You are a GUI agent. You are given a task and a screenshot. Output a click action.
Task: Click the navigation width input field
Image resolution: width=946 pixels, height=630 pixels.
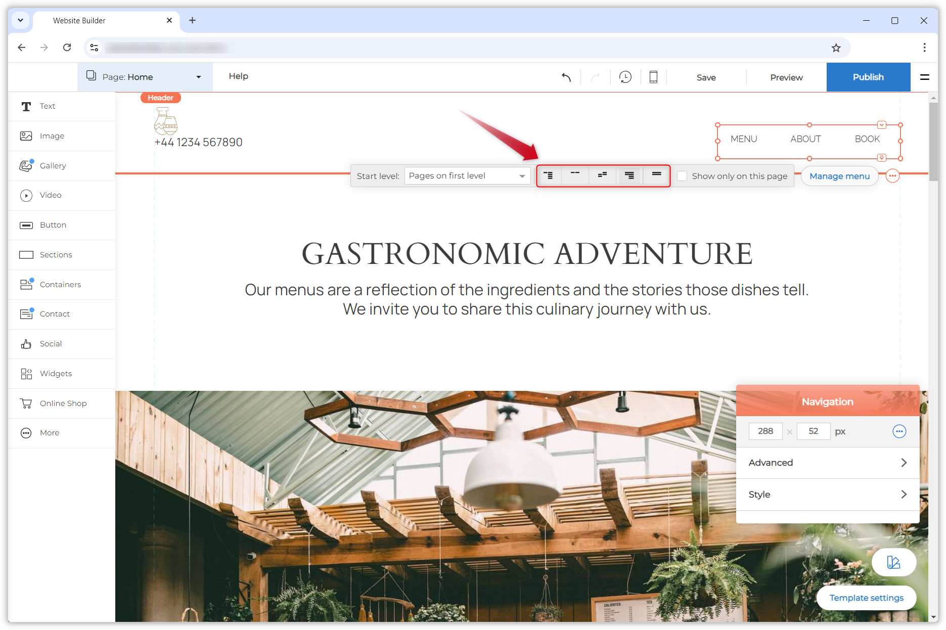click(765, 431)
